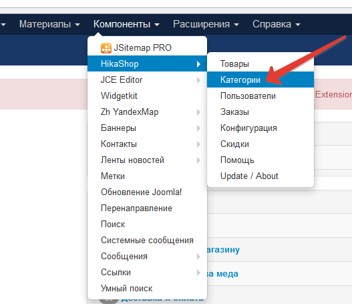Select Умный поиск entry
This screenshot has height=304, width=352.
point(147,288)
